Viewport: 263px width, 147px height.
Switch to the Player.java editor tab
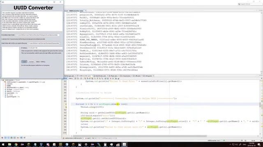[114, 76]
